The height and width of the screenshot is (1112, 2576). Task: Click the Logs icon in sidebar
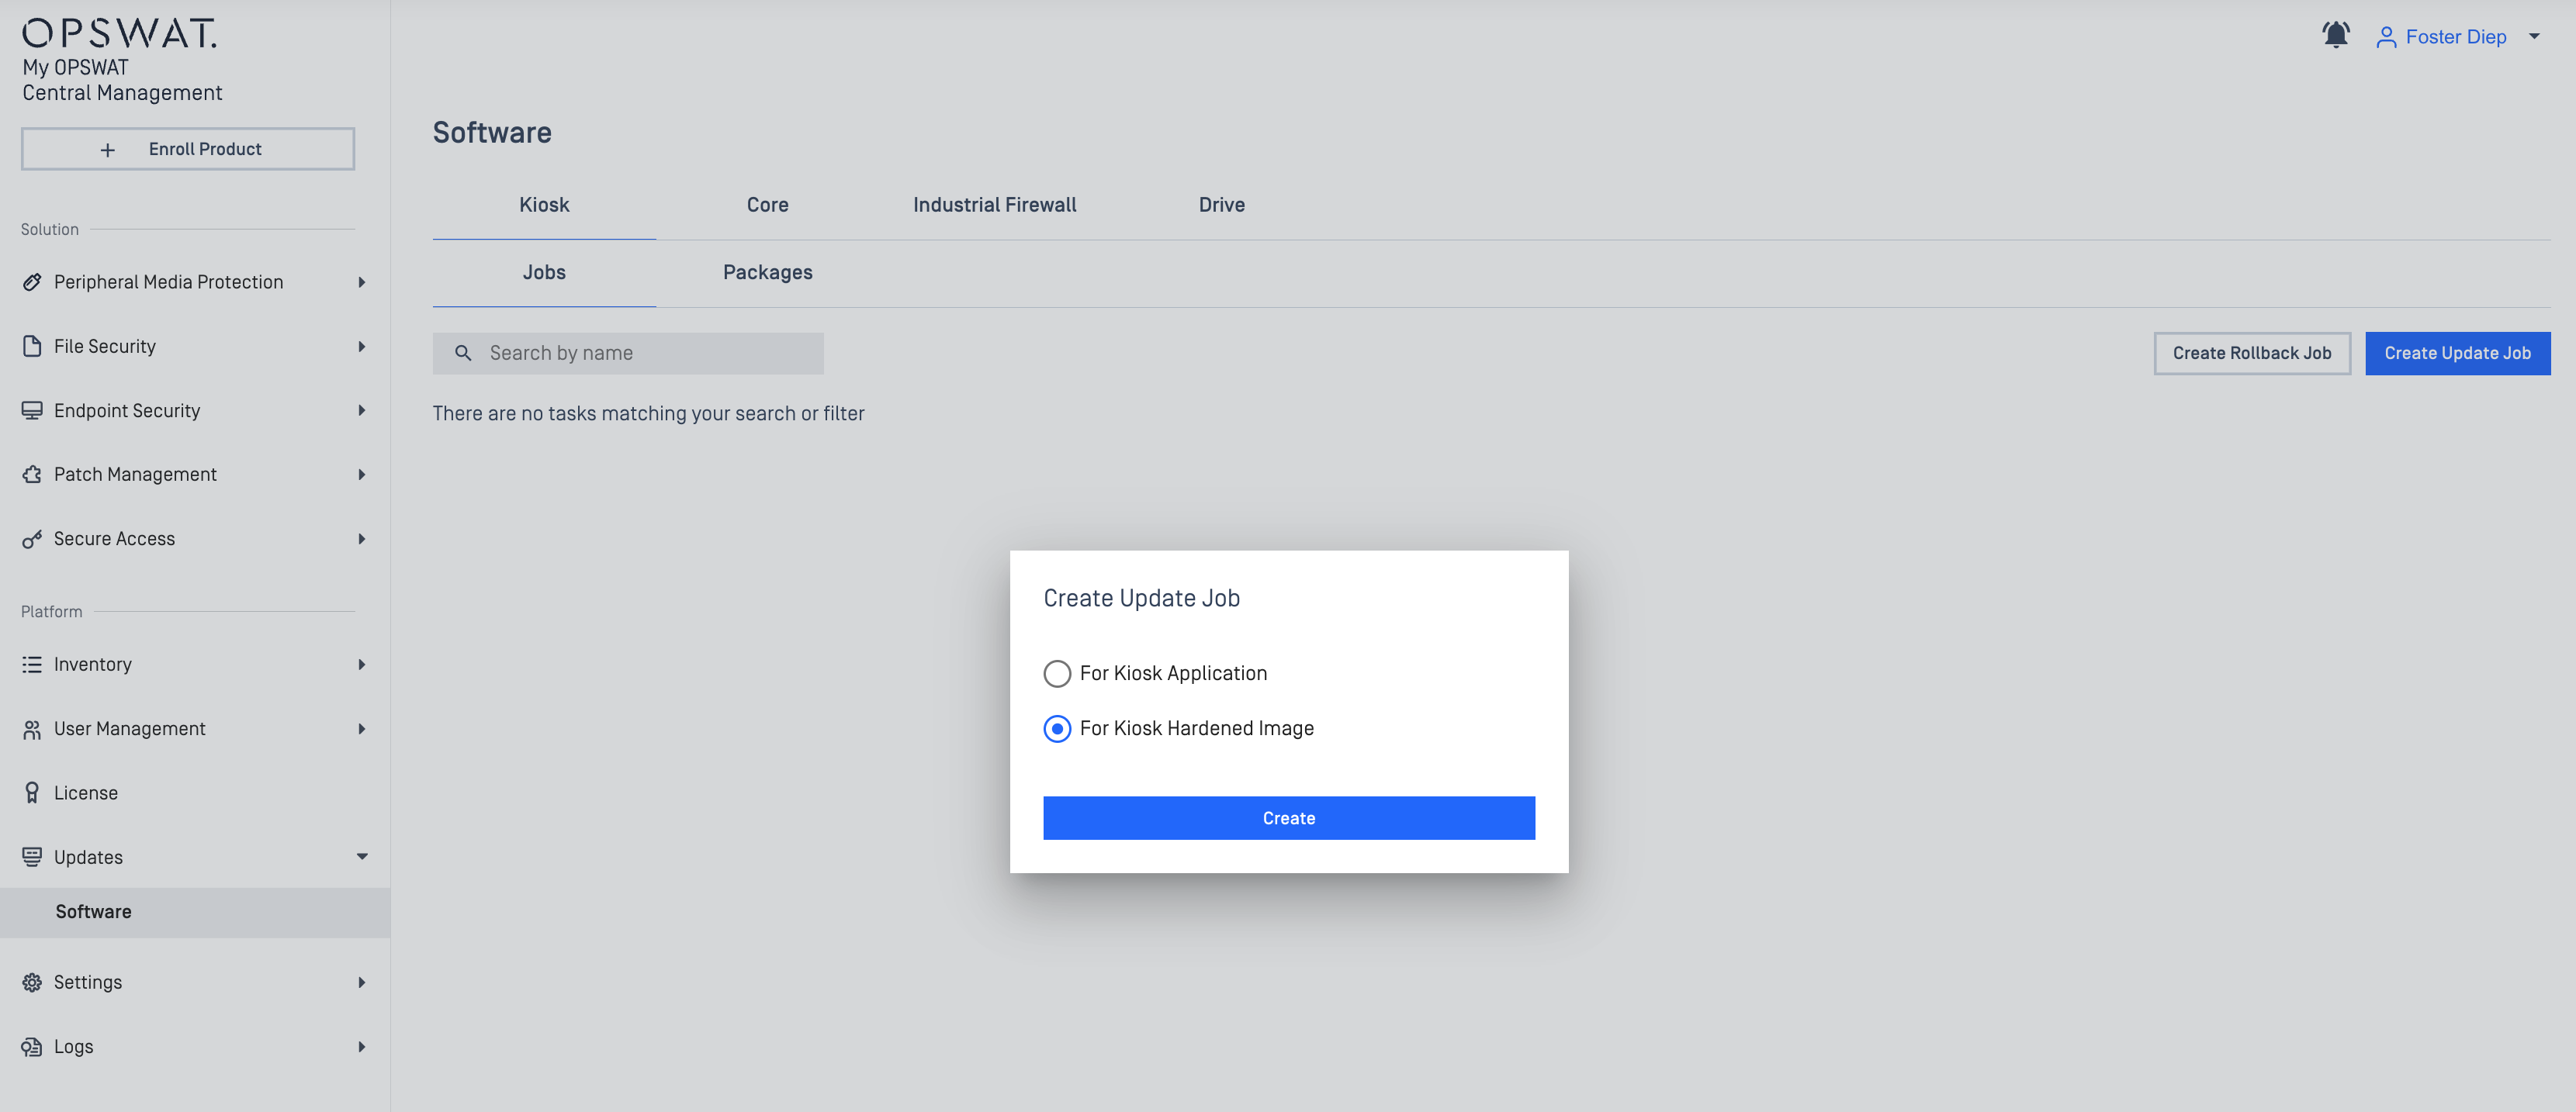tap(32, 1046)
